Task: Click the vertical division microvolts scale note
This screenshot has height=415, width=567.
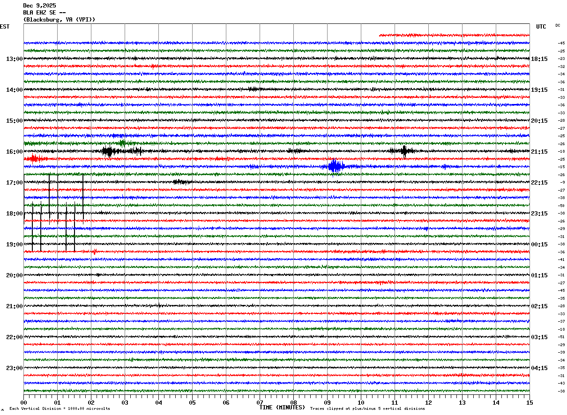Action: [60, 408]
